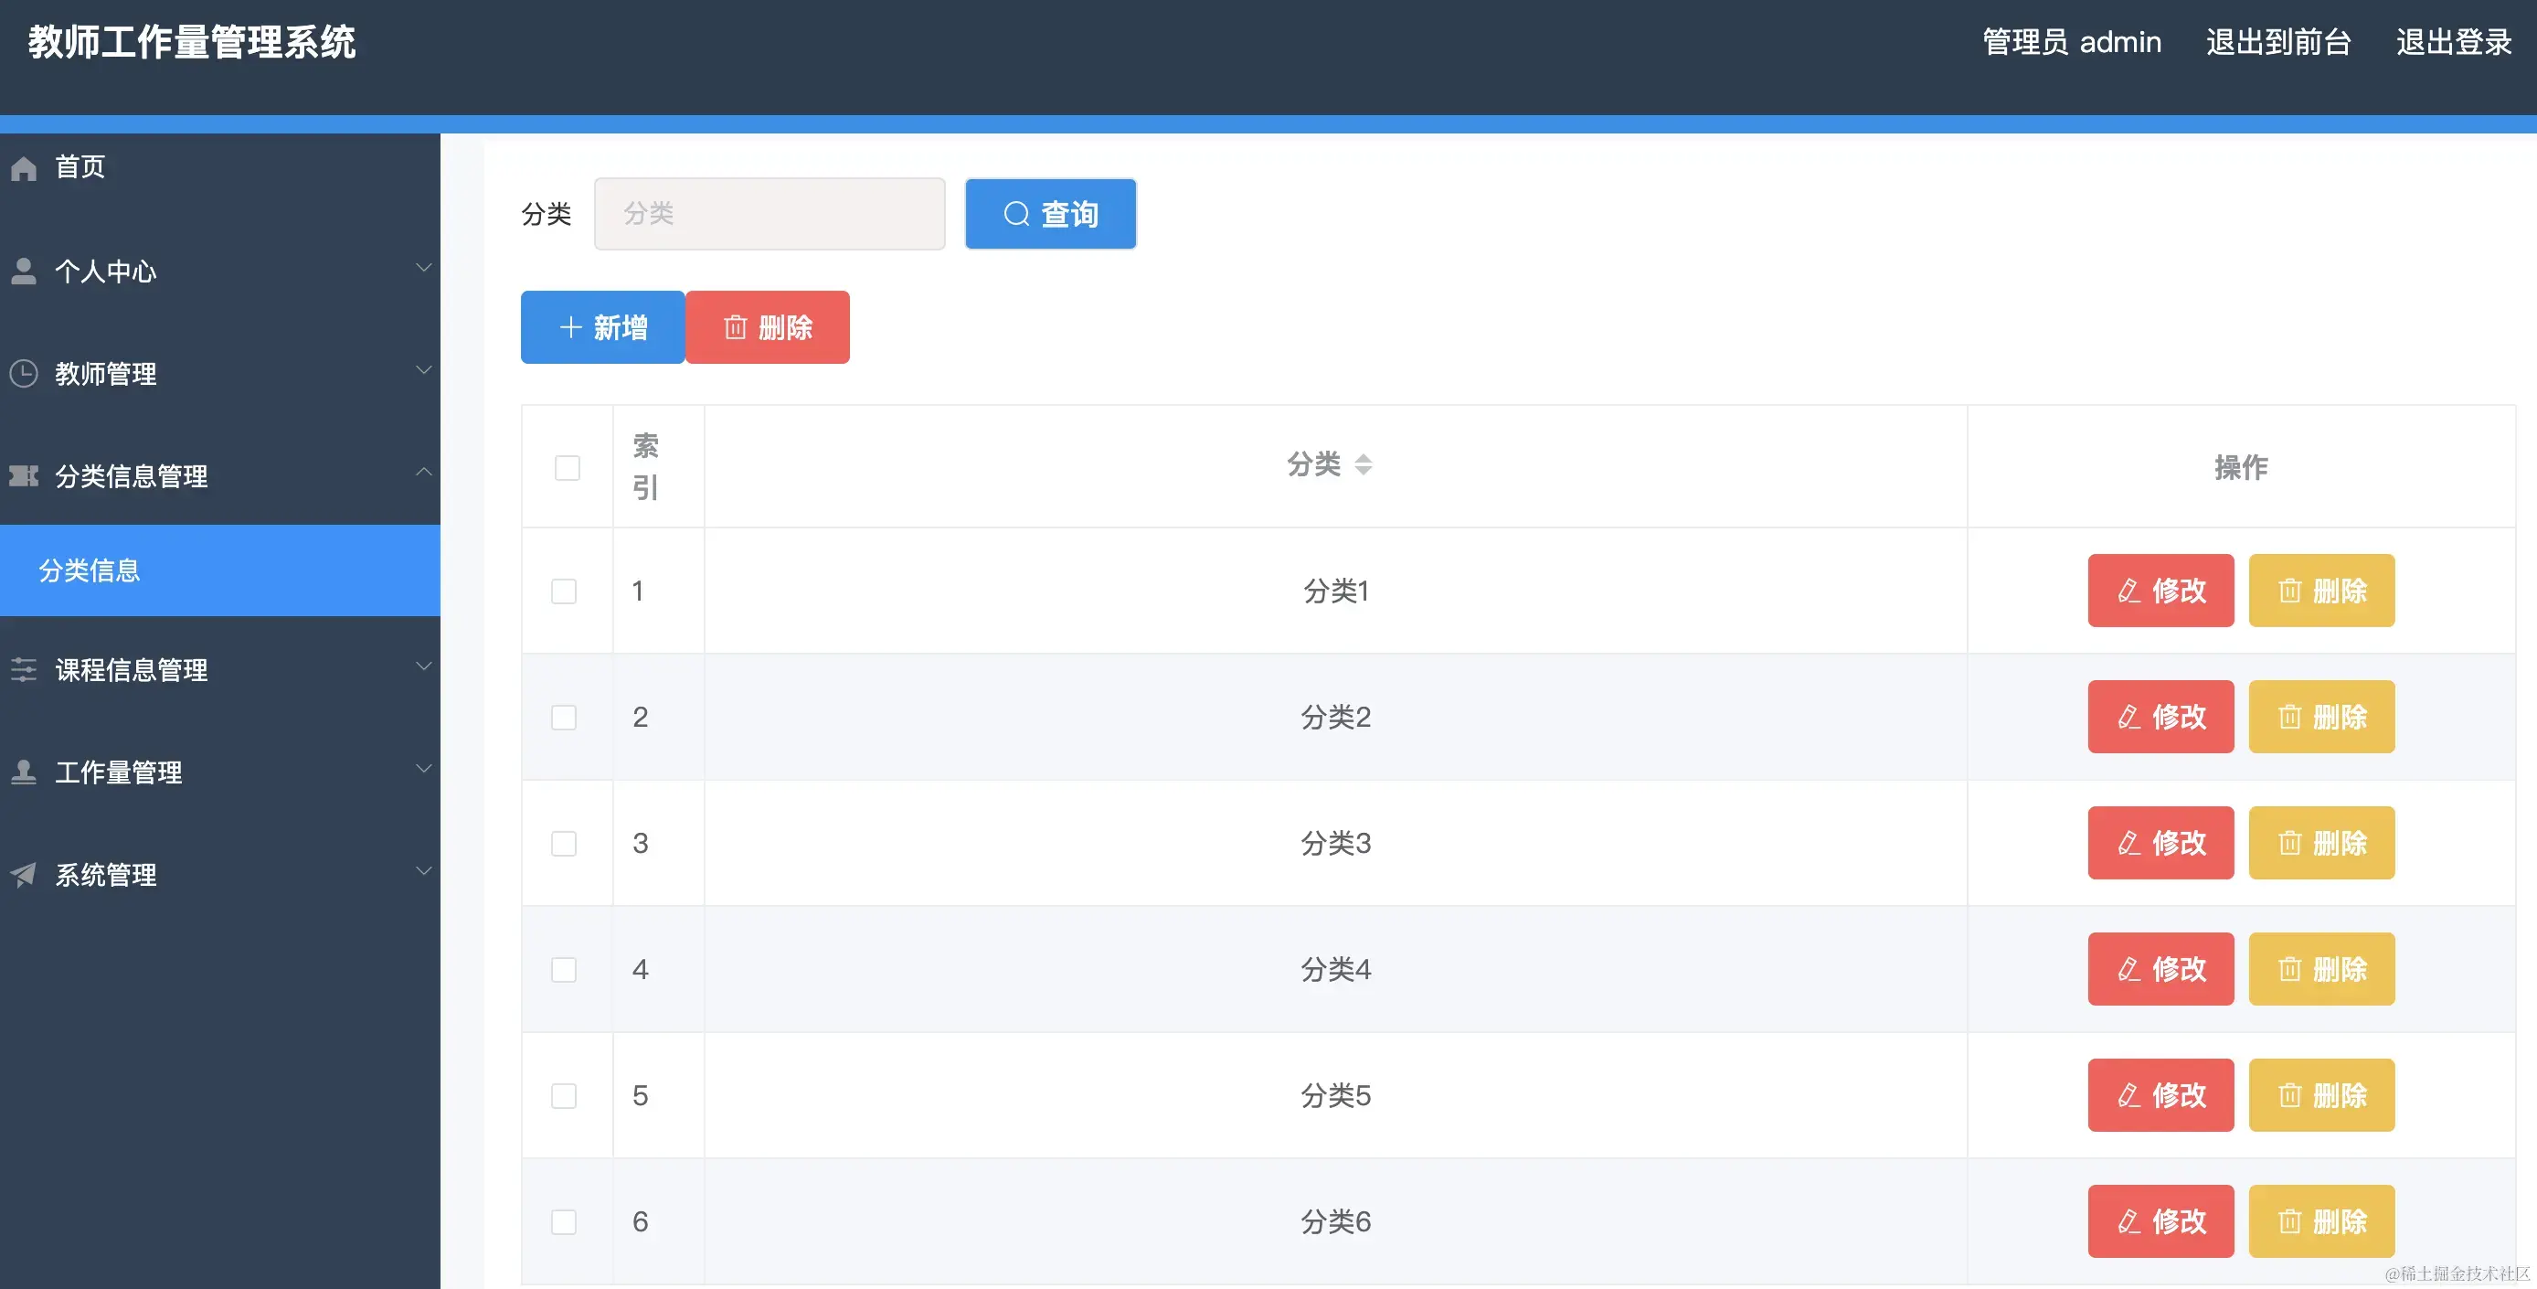This screenshot has width=2537, height=1289.
Task: Select the sliders icon next to 课程信息管理
Action: click(25, 670)
